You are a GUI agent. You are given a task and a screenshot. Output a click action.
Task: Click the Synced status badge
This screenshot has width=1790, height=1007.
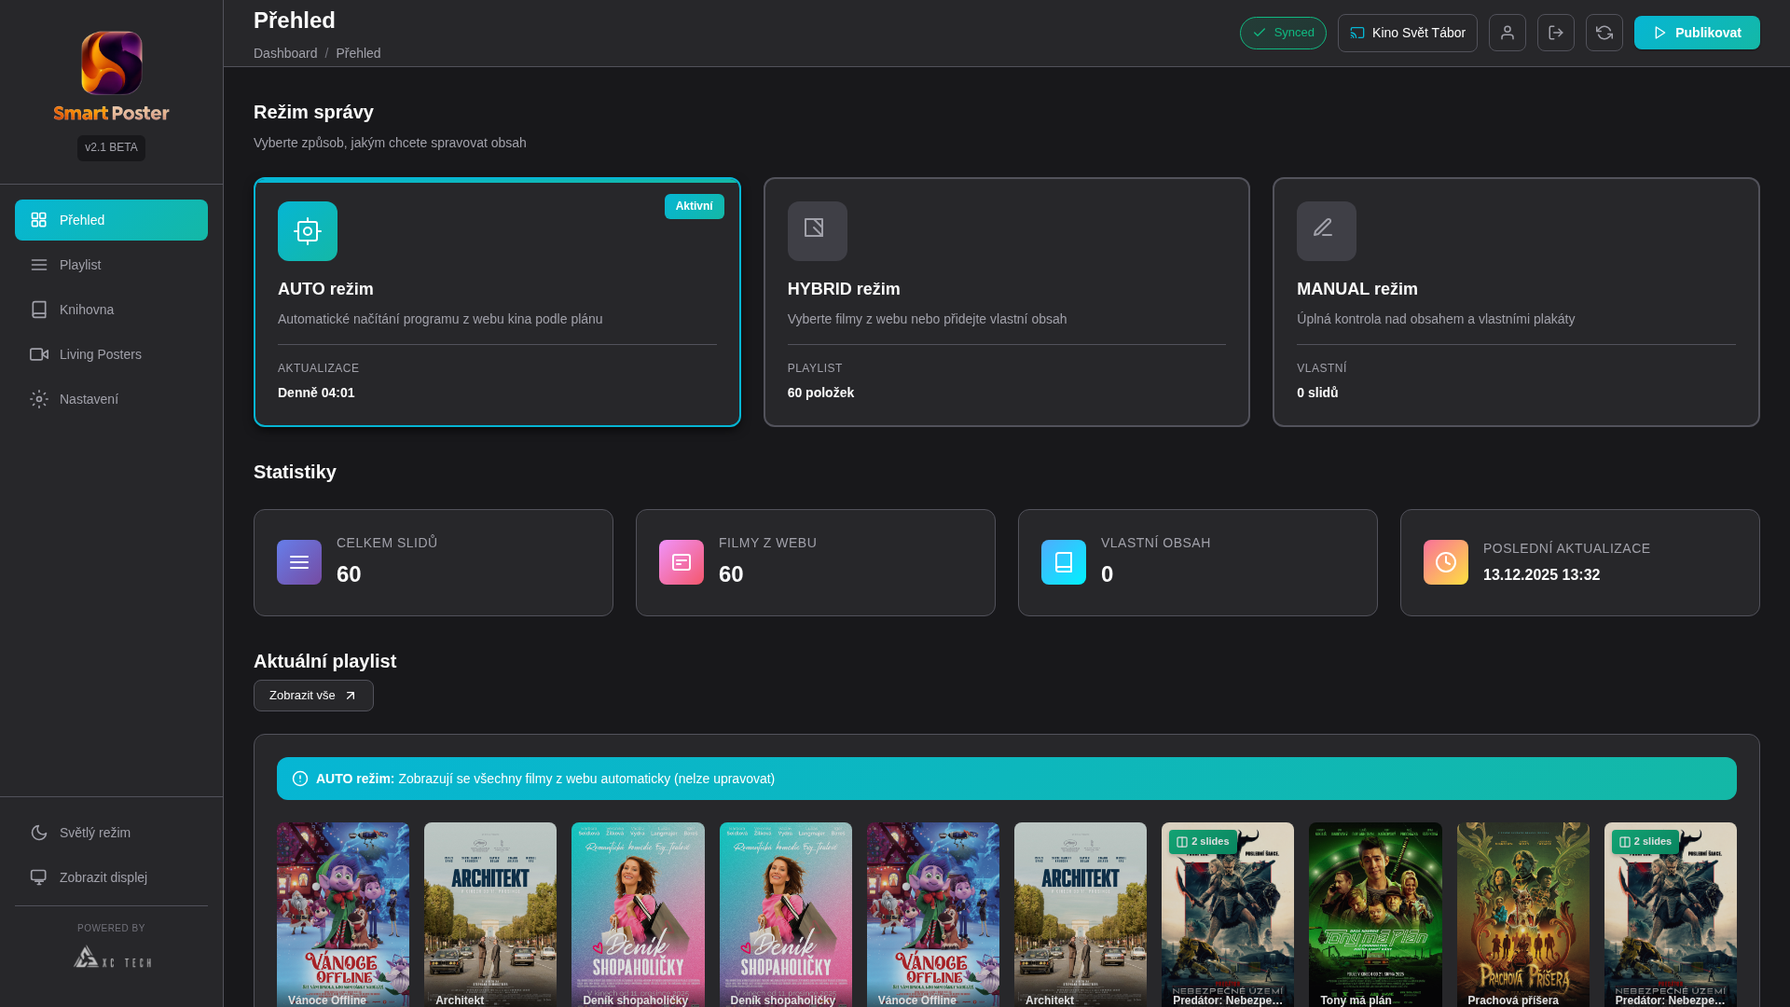click(x=1282, y=33)
